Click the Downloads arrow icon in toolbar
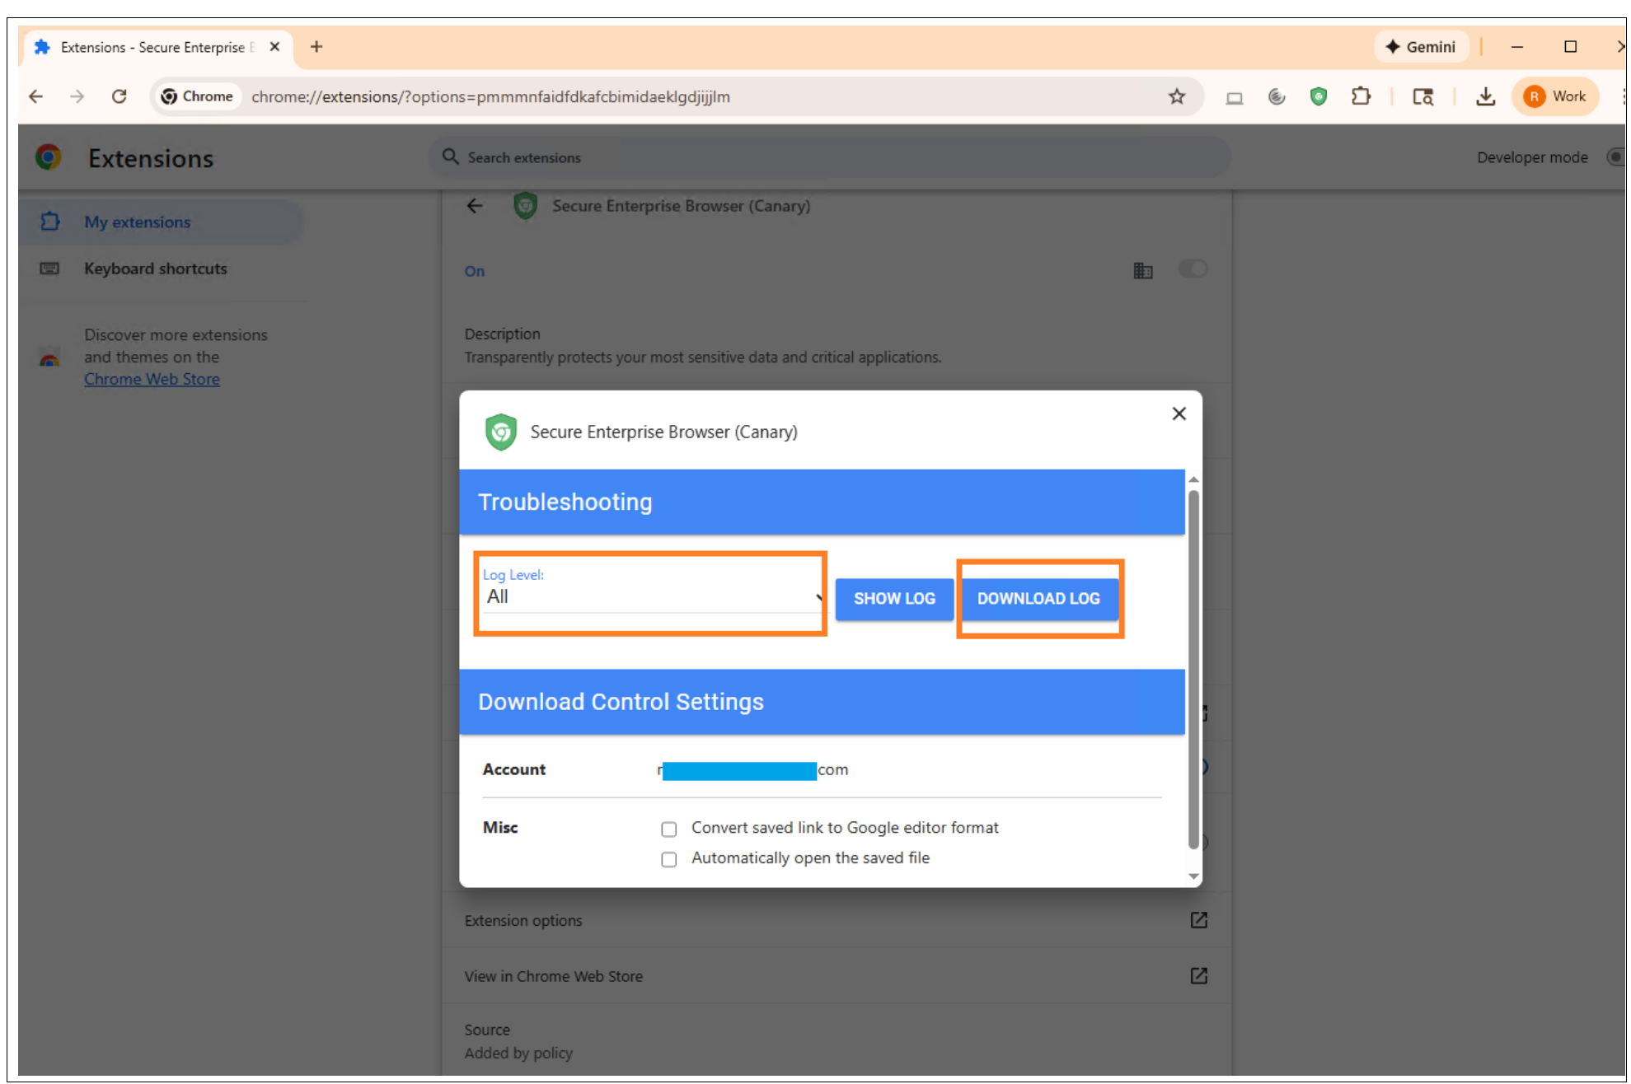This screenshot has height=1084, width=1631. 1485,96
